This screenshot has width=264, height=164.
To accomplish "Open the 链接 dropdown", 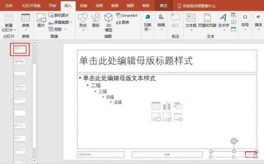I will tap(161, 22).
